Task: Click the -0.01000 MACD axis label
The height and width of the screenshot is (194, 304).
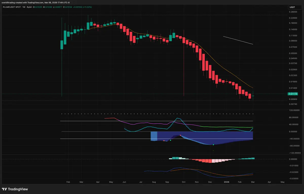Action: [293, 166]
